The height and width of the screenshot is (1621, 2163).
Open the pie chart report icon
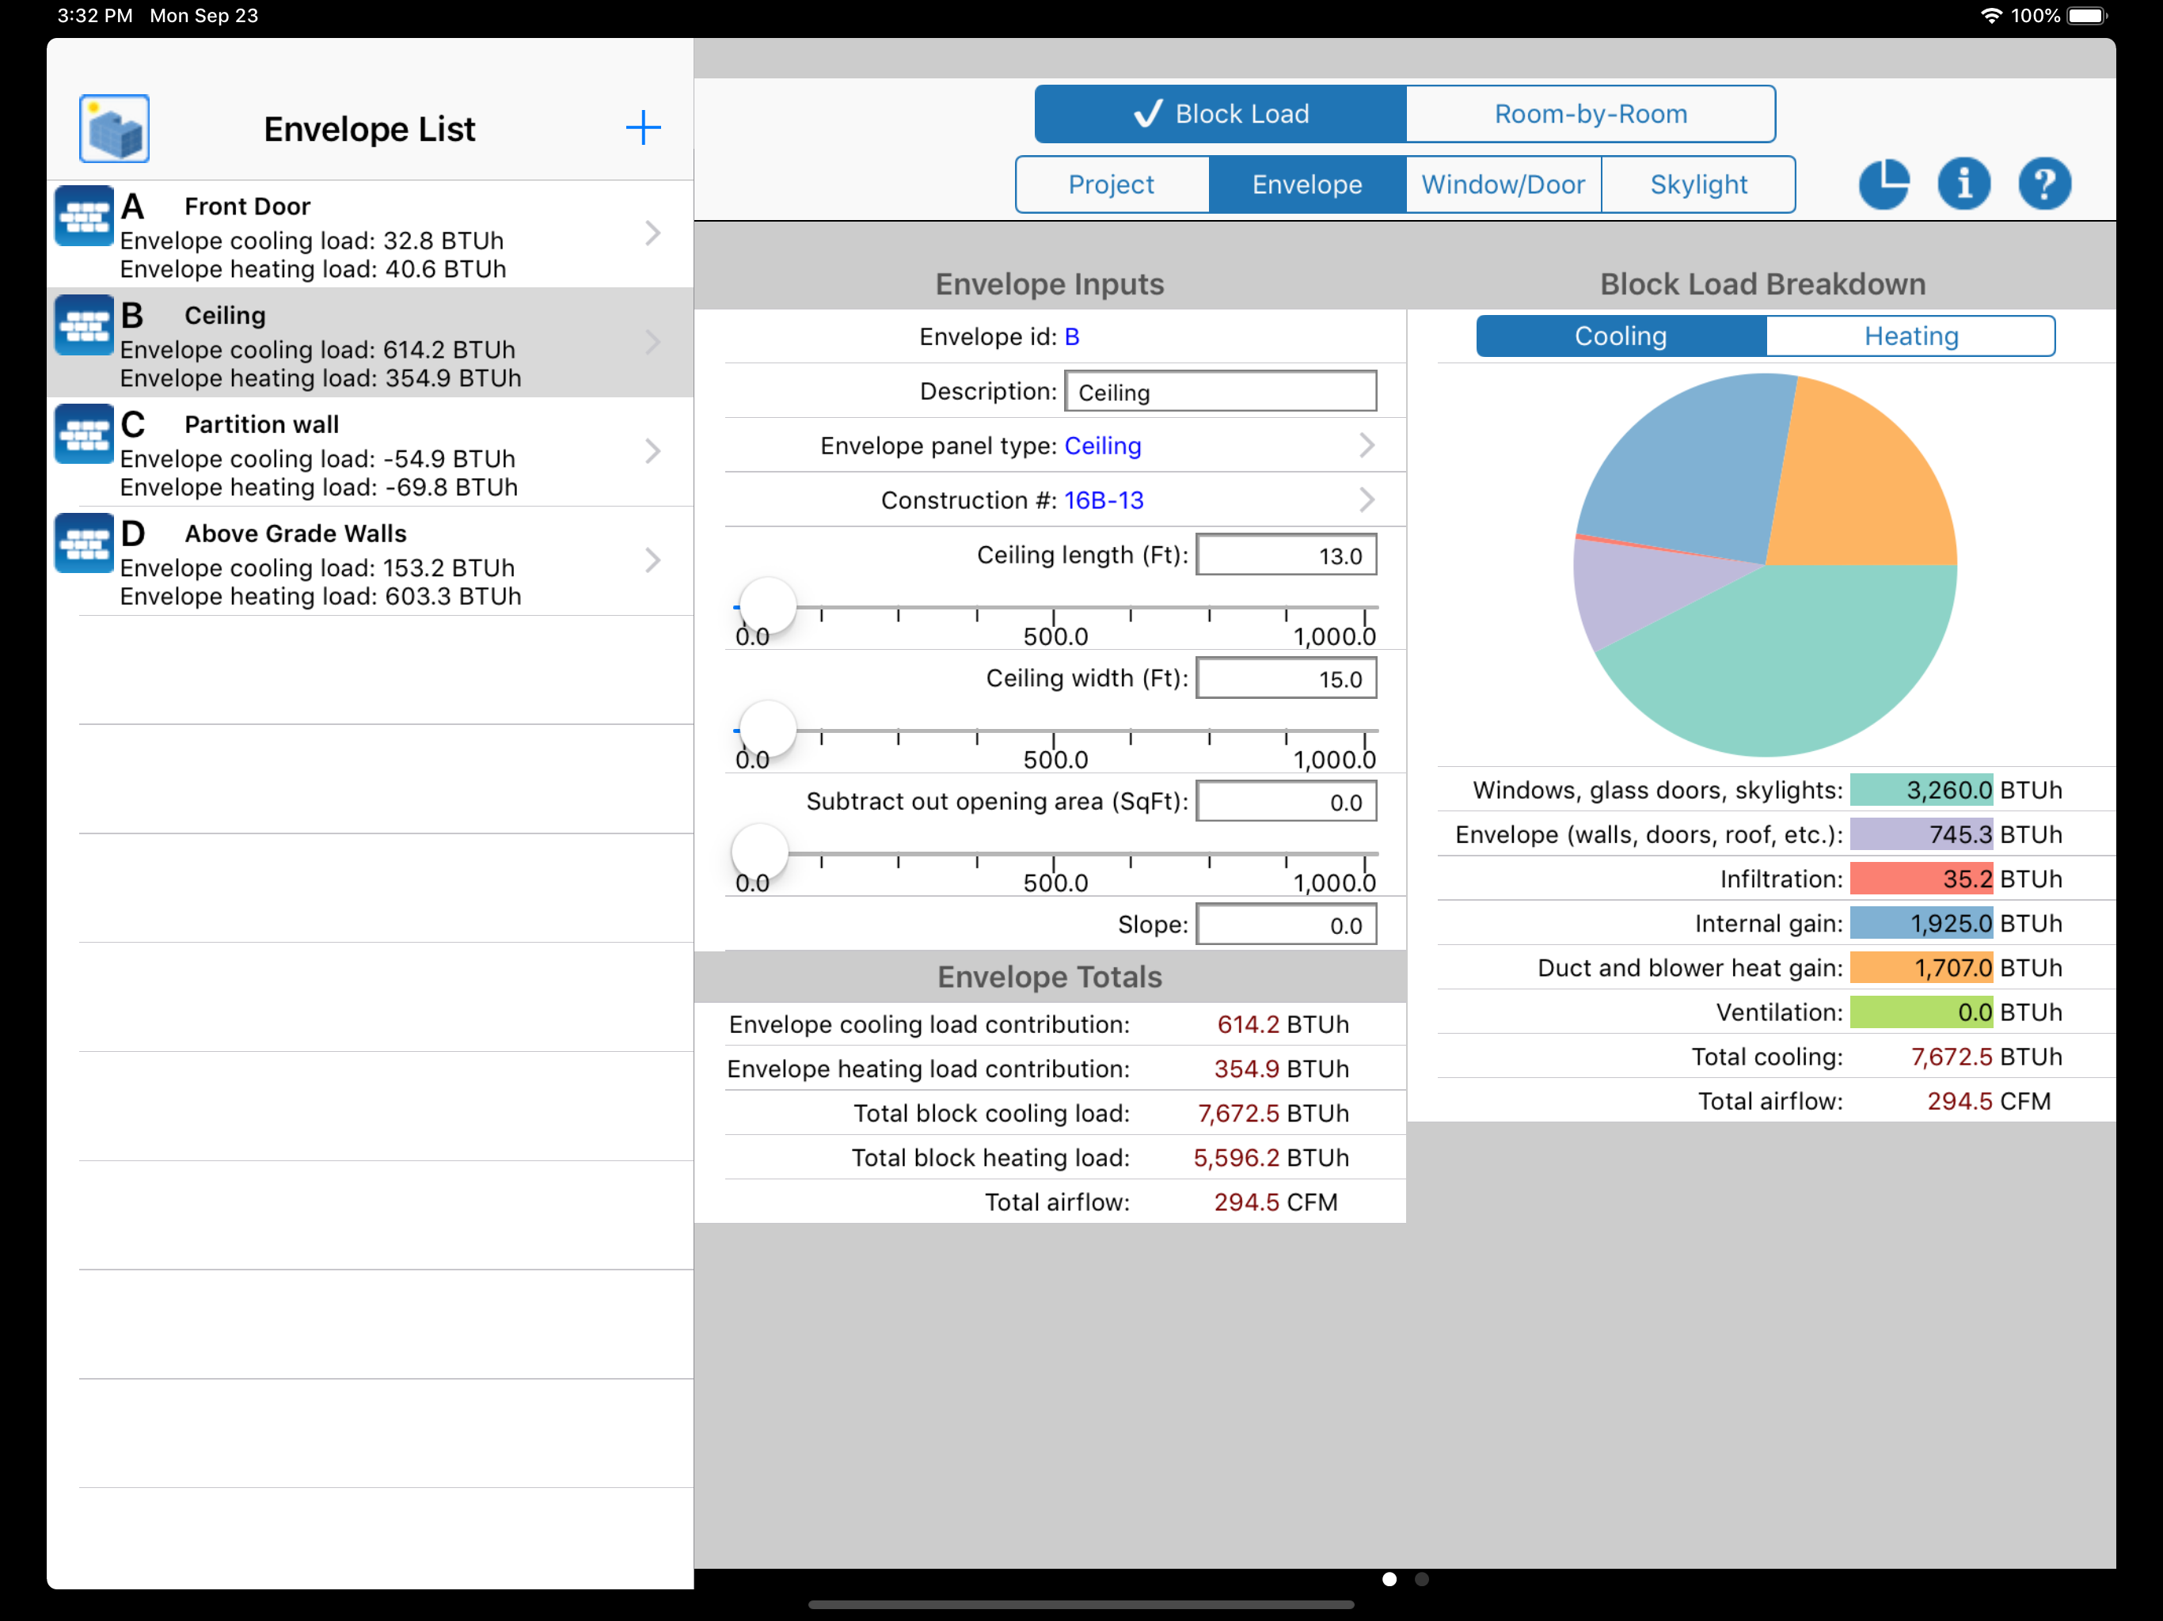pyautogui.click(x=1883, y=184)
